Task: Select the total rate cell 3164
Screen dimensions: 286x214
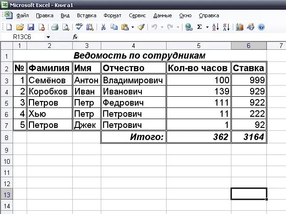Action: (x=249, y=137)
